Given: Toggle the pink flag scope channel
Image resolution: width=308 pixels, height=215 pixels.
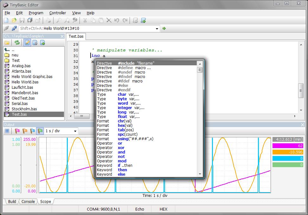Looking at the screenshot, I should click(17, 131).
